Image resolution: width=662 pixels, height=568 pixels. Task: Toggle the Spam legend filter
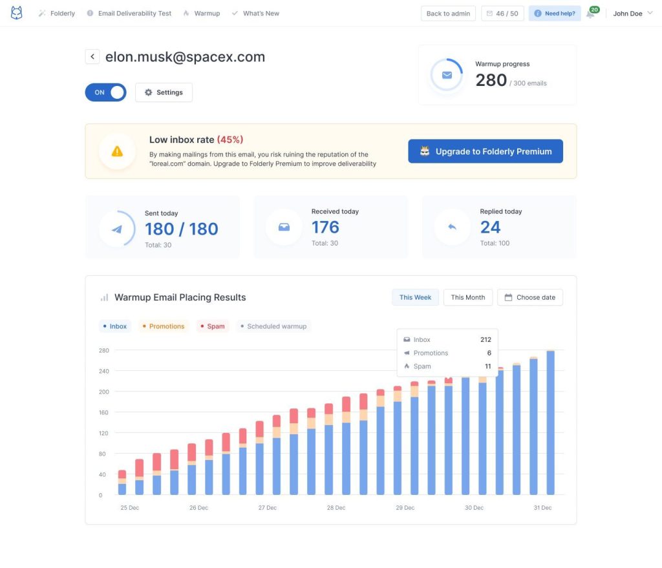[x=213, y=326]
